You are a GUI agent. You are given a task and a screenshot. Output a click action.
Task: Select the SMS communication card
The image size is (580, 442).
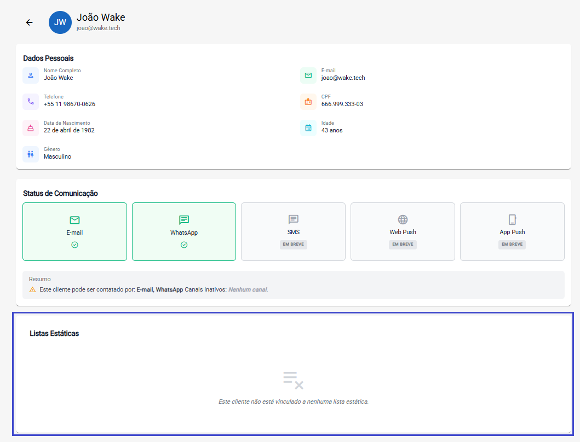tap(293, 231)
